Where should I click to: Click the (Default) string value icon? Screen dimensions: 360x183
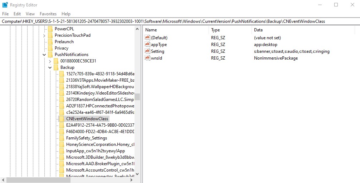click(147, 37)
